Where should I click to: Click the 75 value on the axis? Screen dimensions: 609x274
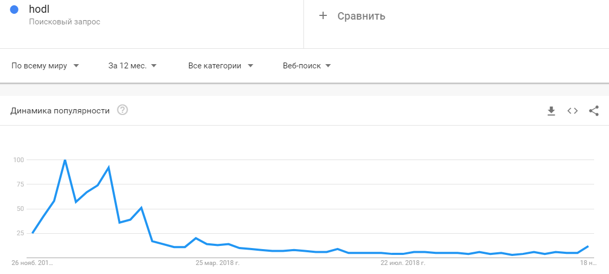tap(19, 184)
